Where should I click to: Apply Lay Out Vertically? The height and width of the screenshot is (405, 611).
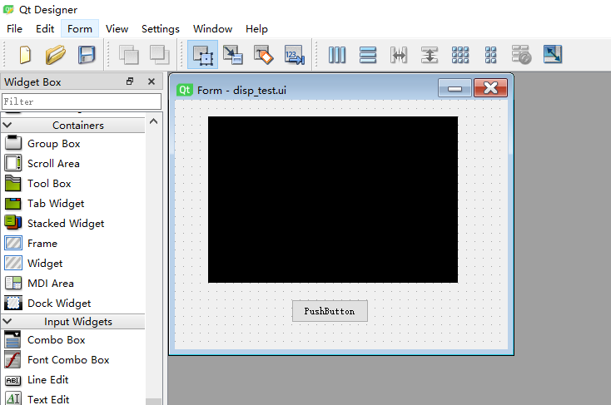point(368,55)
